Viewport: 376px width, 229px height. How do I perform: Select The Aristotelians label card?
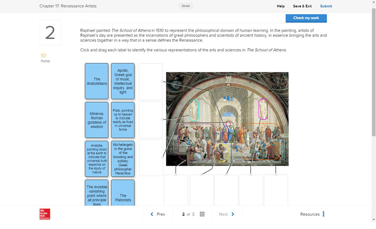(x=97, y=81)
